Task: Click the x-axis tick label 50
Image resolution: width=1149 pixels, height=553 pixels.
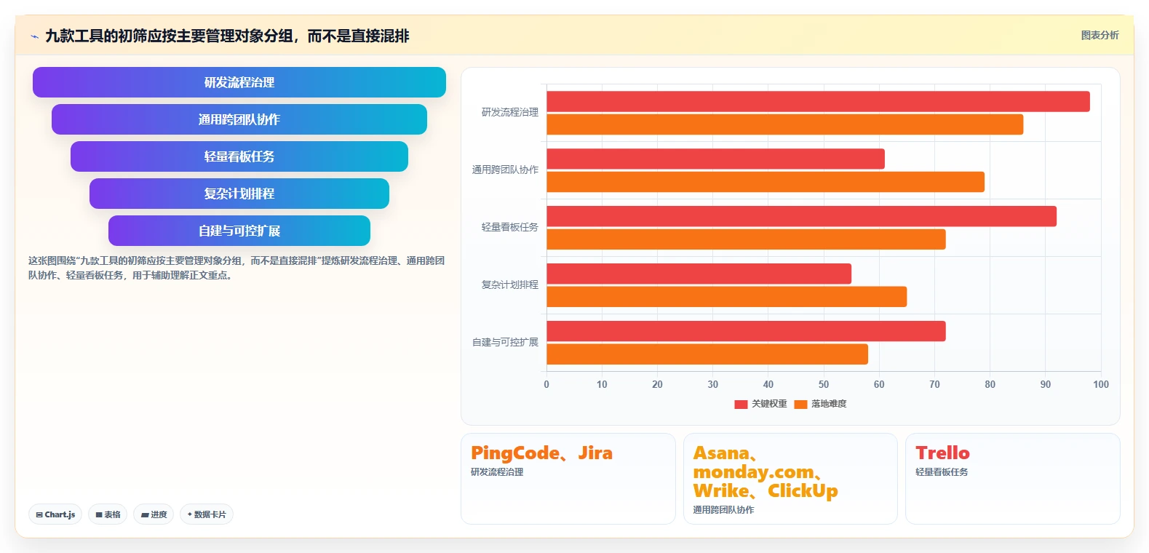Action: pyautogui.click(x=823, y=384)
